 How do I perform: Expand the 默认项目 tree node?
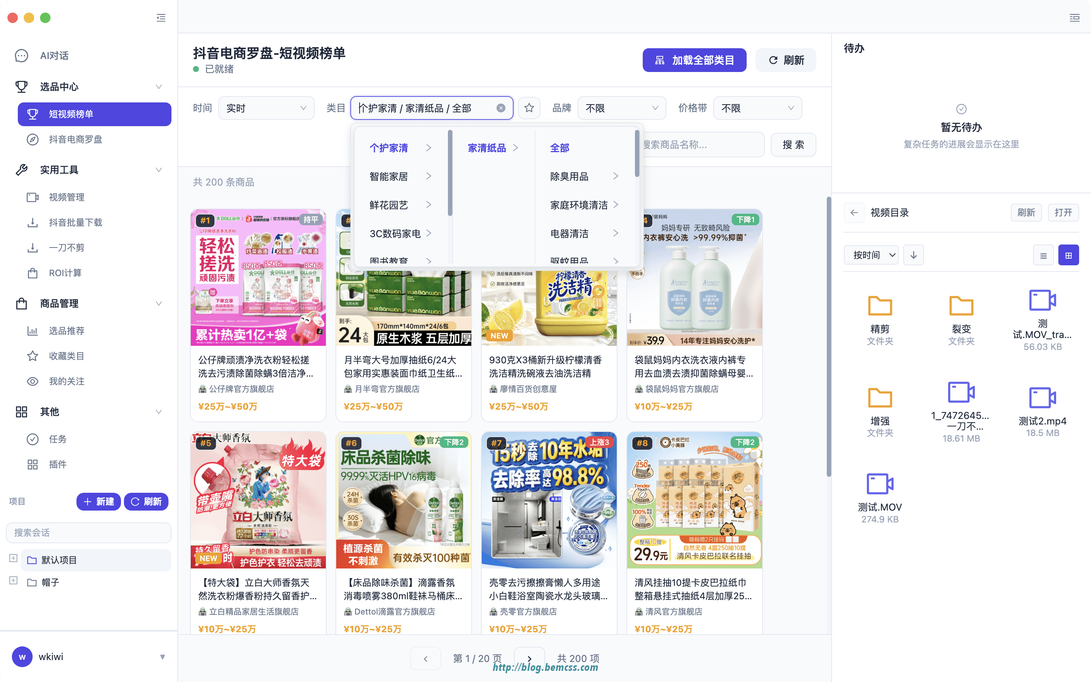click(x=13, y=558)
